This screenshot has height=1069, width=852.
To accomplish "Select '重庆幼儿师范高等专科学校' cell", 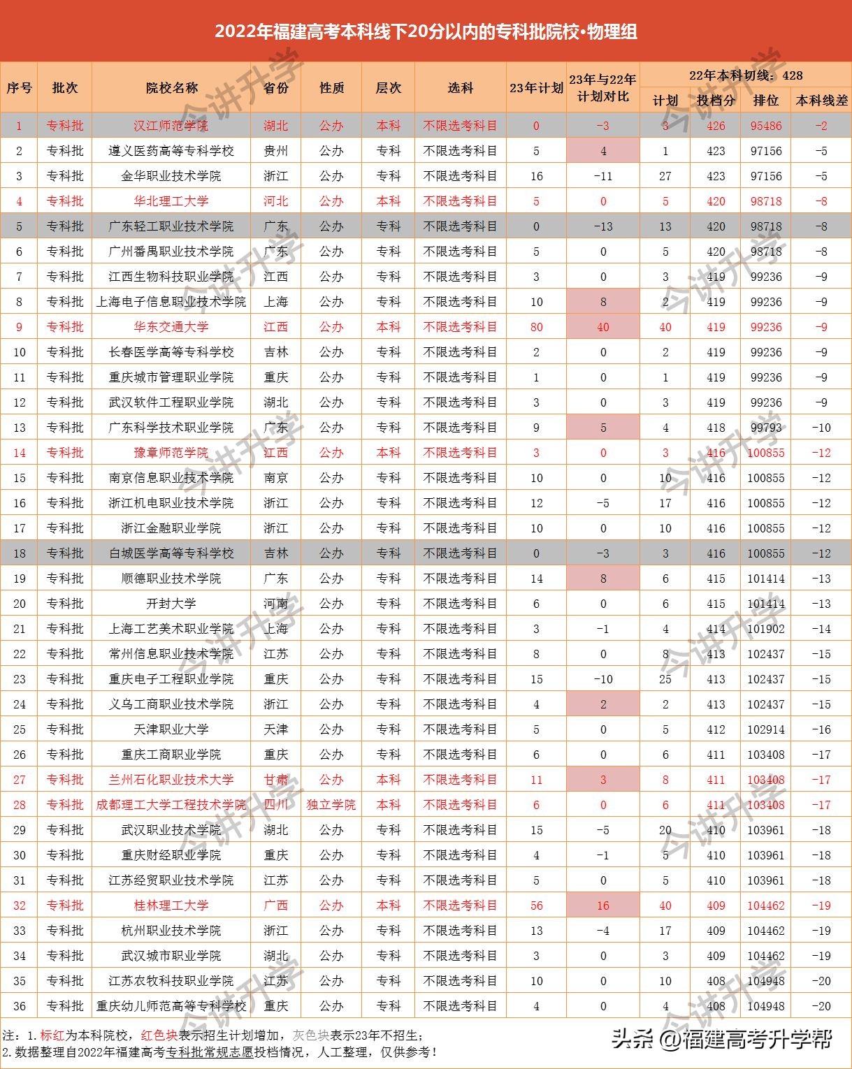I will 171,1006.
